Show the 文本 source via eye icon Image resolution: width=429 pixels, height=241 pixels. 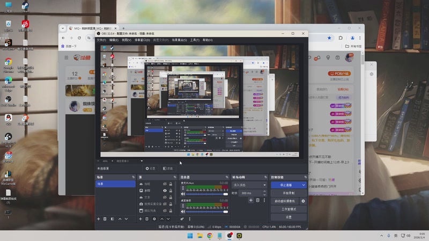(165, 197)
